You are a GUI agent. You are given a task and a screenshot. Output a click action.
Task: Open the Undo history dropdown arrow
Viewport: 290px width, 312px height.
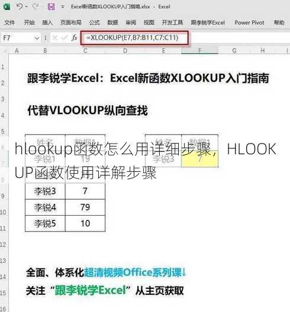27,6
